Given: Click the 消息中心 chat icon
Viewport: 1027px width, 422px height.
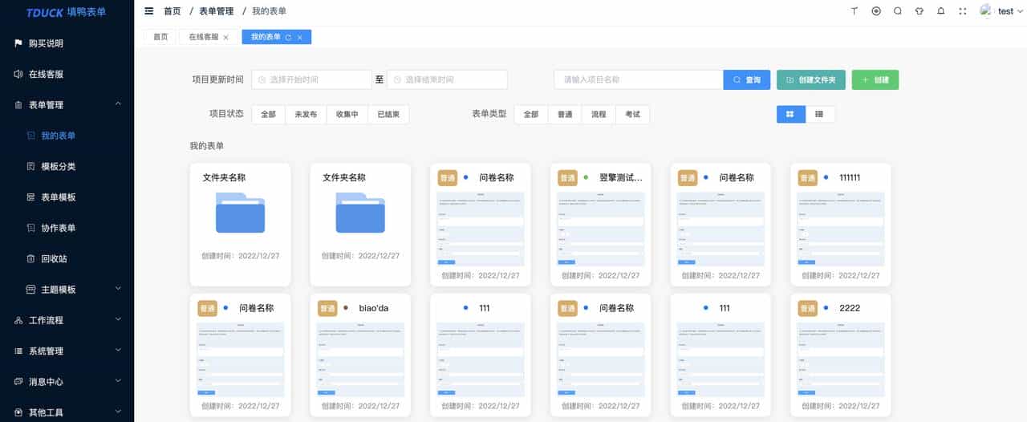Looking at the screenshot, I should pos(18,382).
